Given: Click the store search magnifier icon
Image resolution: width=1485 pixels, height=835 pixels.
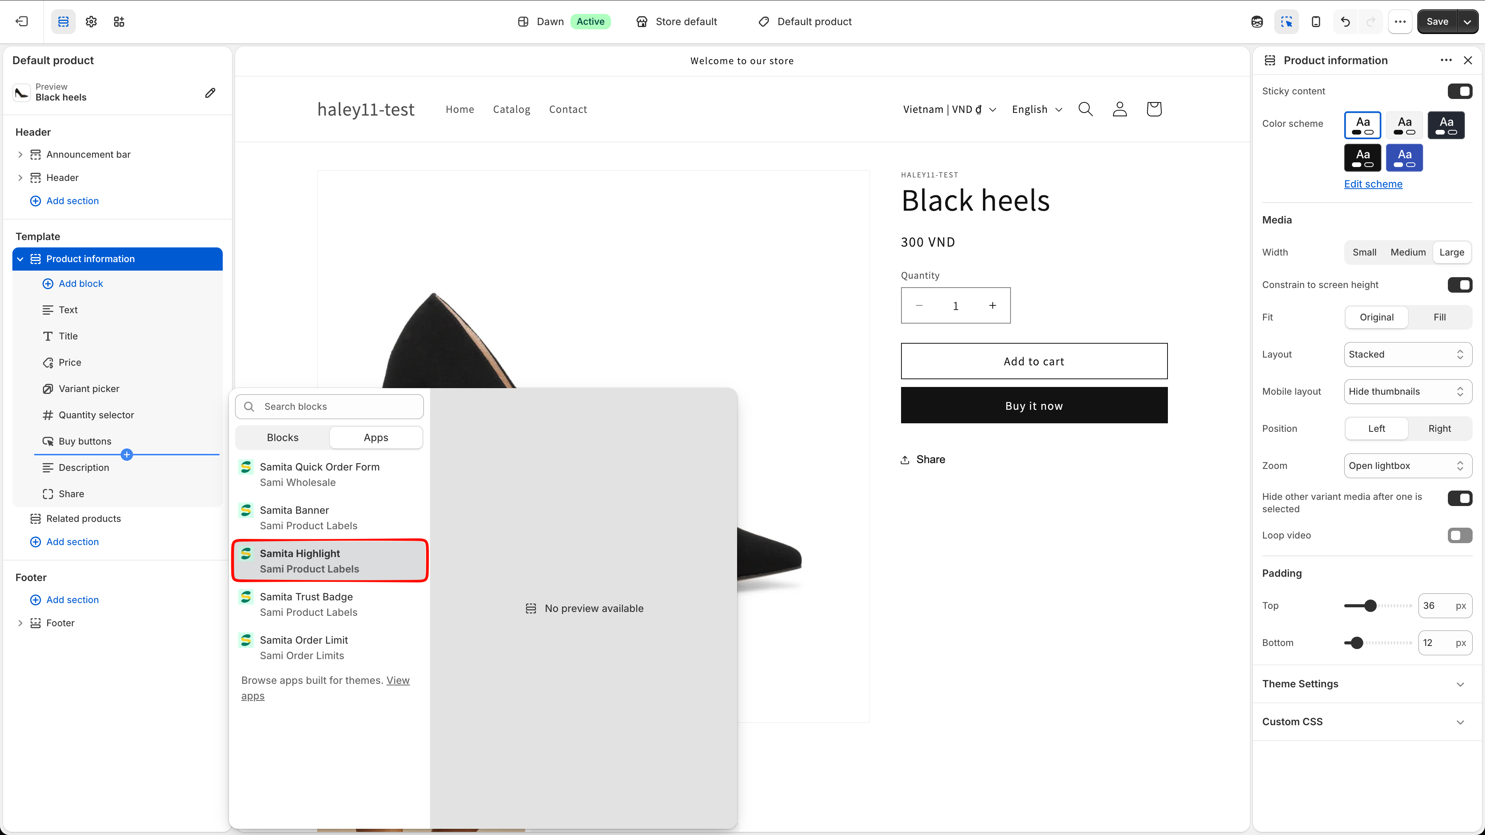Looking at the screenshot, I should click(x=1086, y=109).
